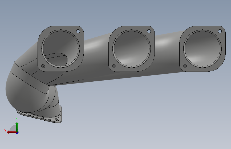Select the upper bolt hole on leftmost flange
Viewport: 231px width, 149px height.
click(78, 31)
